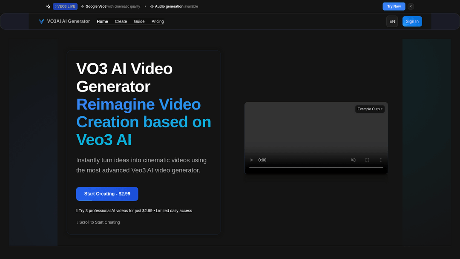
Task: Click the Example Output label on video
Action: pos(370,109)
